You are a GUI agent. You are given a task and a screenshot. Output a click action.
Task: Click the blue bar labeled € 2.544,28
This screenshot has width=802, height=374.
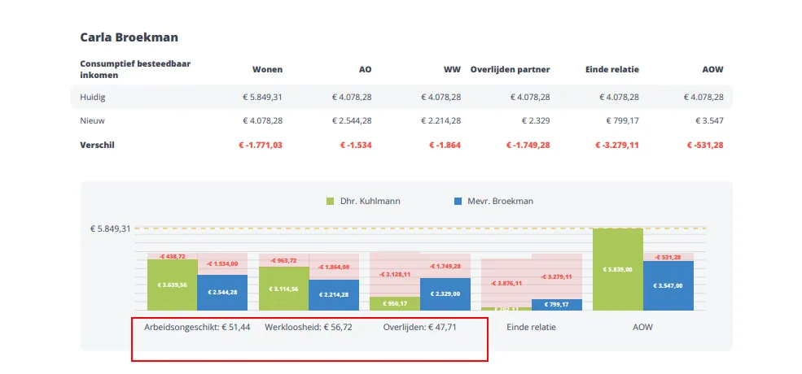point(222,292)
